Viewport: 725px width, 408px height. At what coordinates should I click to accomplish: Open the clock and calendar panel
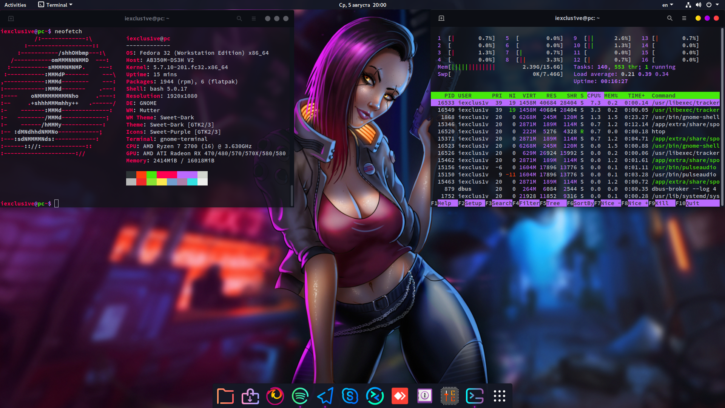click(x=362, y=5)
